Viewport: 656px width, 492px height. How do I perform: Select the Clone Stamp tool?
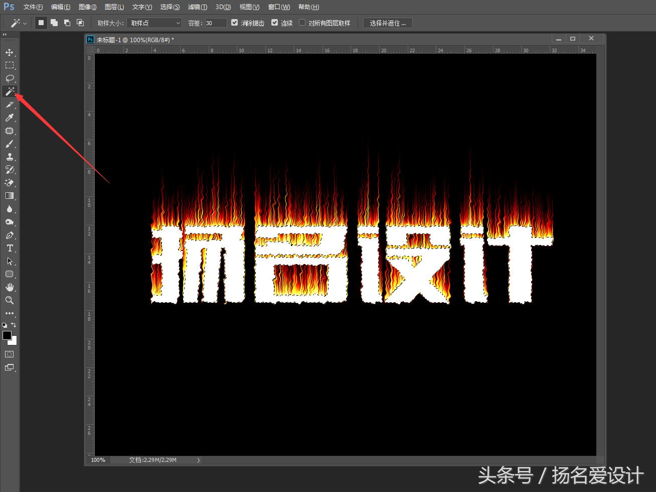10,157
